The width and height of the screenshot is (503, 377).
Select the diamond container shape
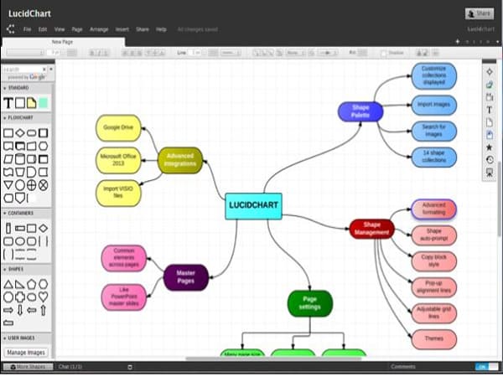[x=44, y=228]
